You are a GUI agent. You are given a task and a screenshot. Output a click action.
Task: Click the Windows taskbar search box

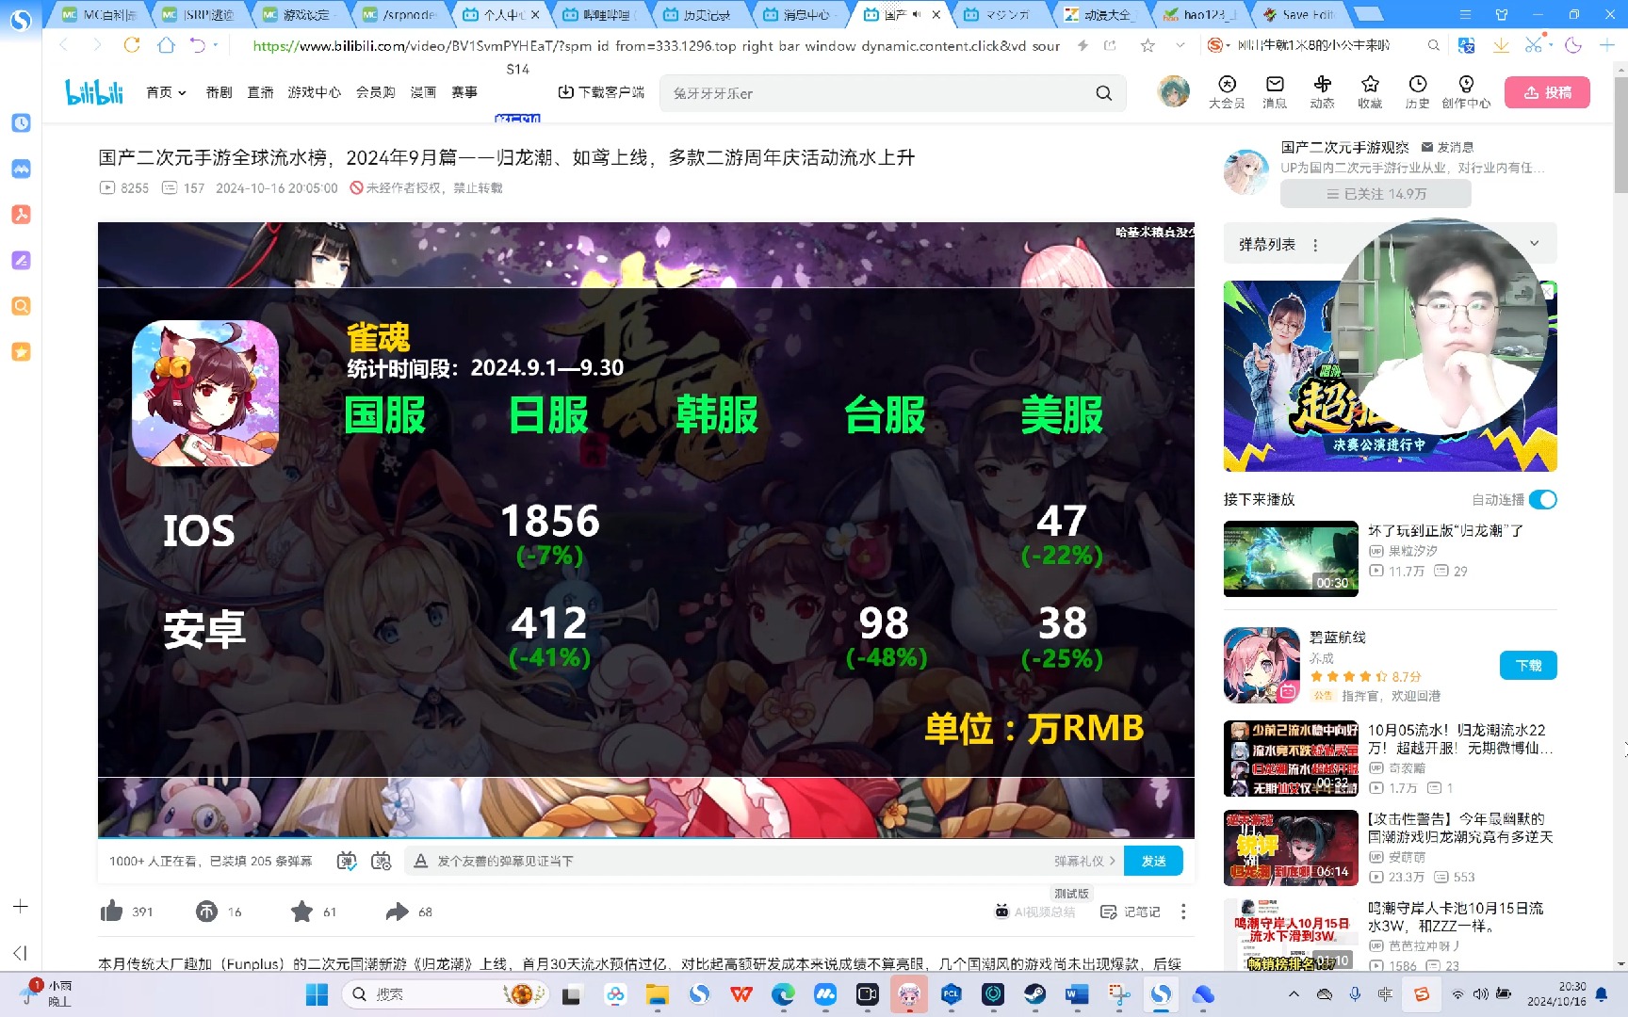coord(446,994)
